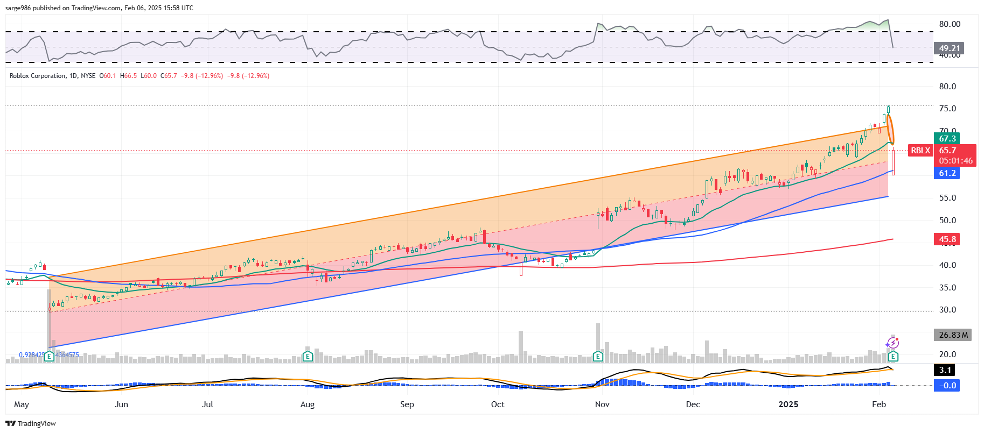Click the blue -0.0 histogram value label
This screenshot has width=984, height=433.
point(947,386)
